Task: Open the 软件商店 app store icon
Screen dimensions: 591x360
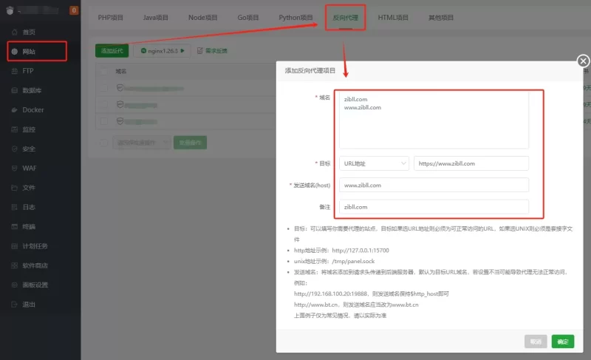Action: [14, 265]
